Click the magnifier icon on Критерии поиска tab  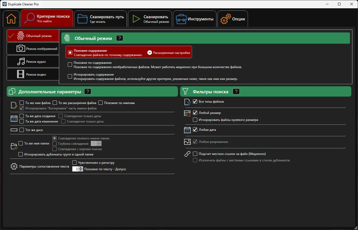29,18
